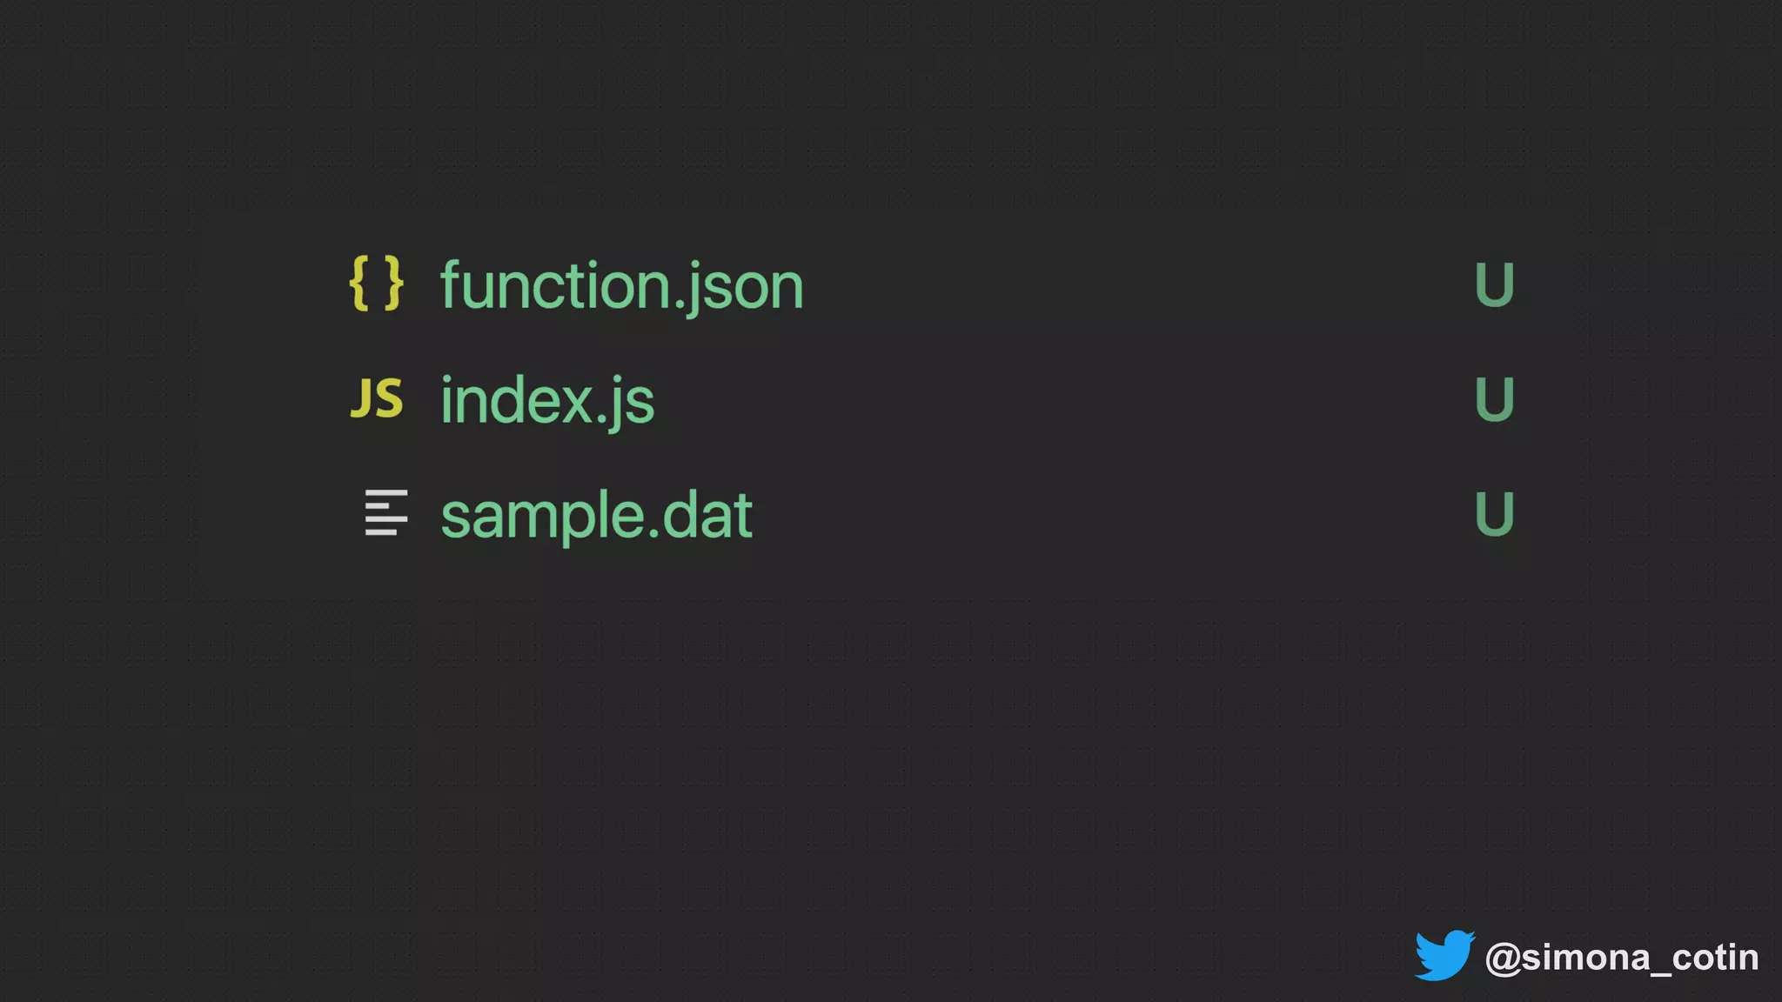Click the U status badge for sample.dat
The height and width of the screenshot is (1002, 1782).
(1494, 514)
